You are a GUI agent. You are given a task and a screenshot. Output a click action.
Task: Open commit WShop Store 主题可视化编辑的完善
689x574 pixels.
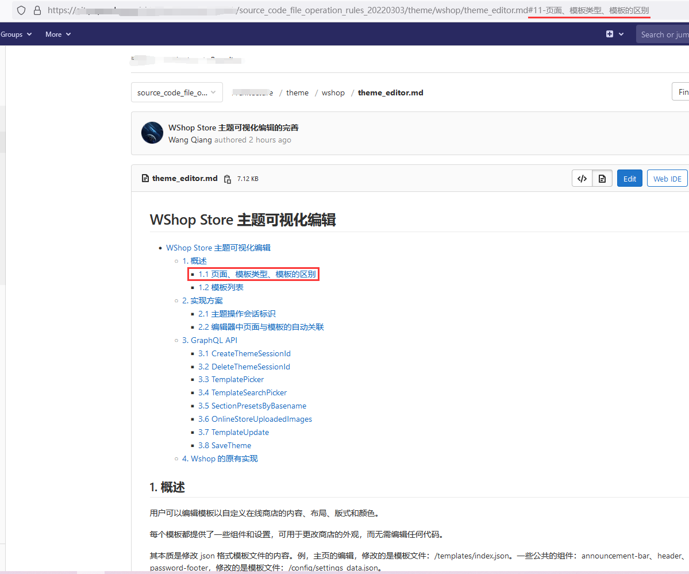tap(233, 128)
